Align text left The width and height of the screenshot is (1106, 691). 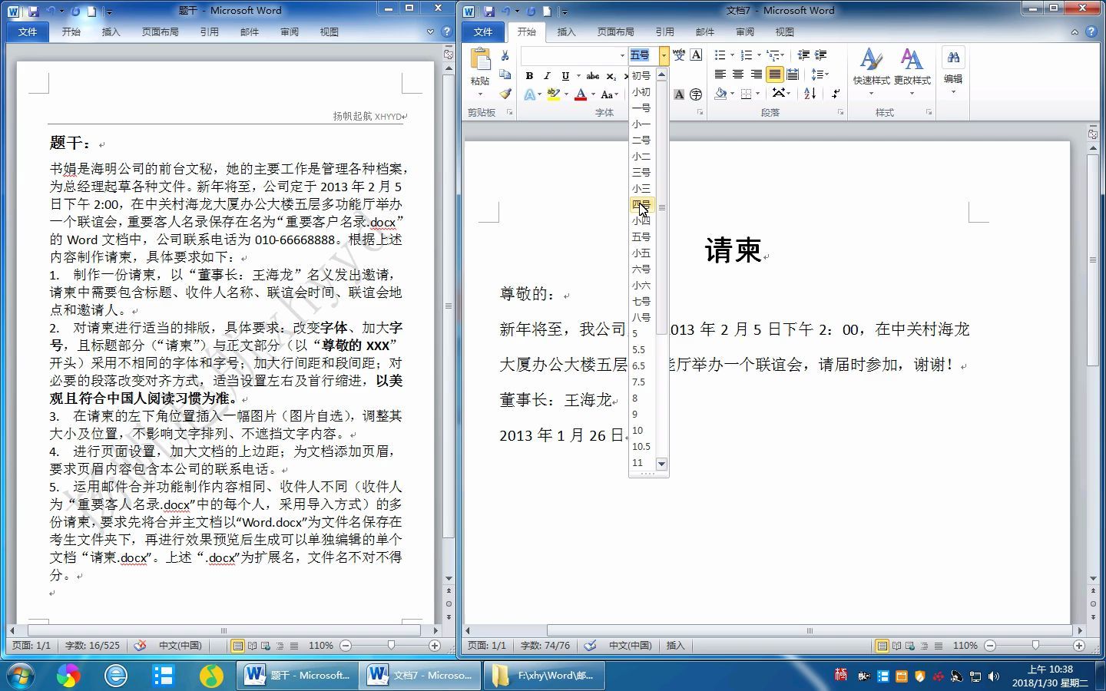[x=720, y=74]
